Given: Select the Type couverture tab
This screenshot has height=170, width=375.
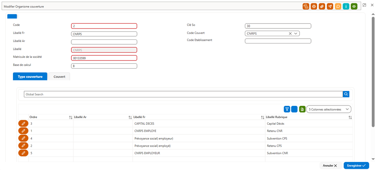Looking at the screenshot, I should pos(30,77).
